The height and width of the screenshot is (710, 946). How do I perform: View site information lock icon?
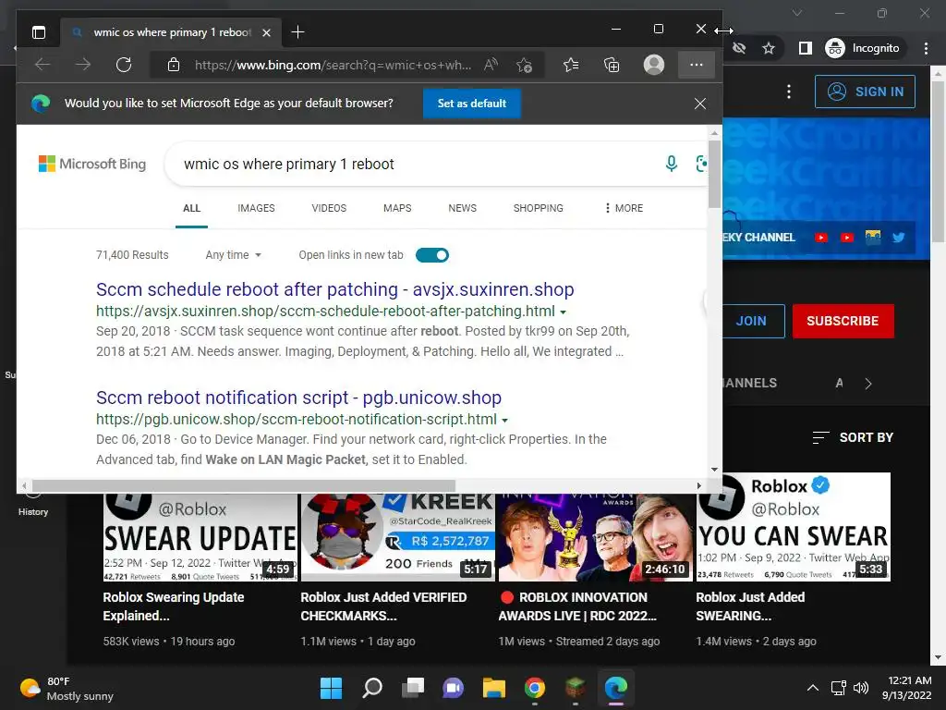(173, 65)
